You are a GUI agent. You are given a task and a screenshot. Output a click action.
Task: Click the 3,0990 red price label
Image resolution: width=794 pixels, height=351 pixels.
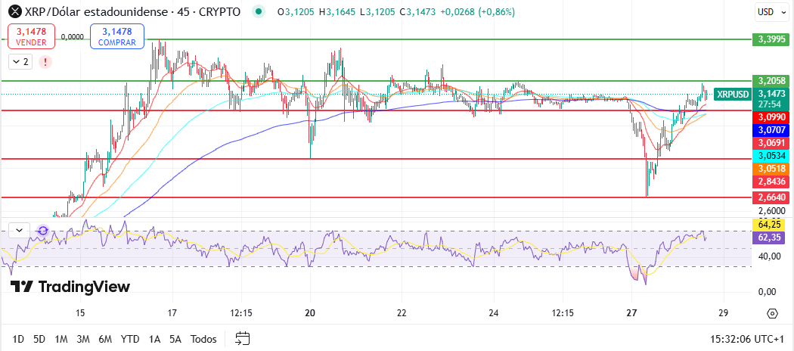[x=769, y=117]
